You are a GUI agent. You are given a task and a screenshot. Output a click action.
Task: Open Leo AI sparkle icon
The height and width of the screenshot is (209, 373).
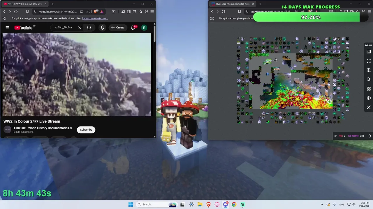click(x=140, y=12)
